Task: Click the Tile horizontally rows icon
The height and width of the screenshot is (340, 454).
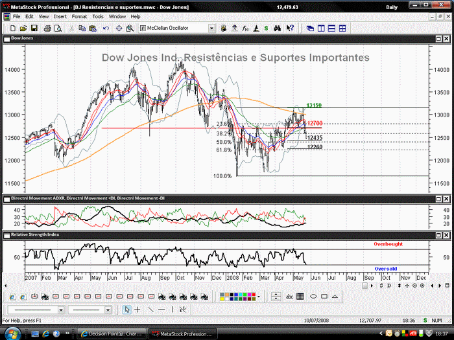Action: click(332, 28)
